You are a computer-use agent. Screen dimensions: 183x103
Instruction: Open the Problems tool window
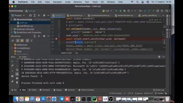pos(45,90)
